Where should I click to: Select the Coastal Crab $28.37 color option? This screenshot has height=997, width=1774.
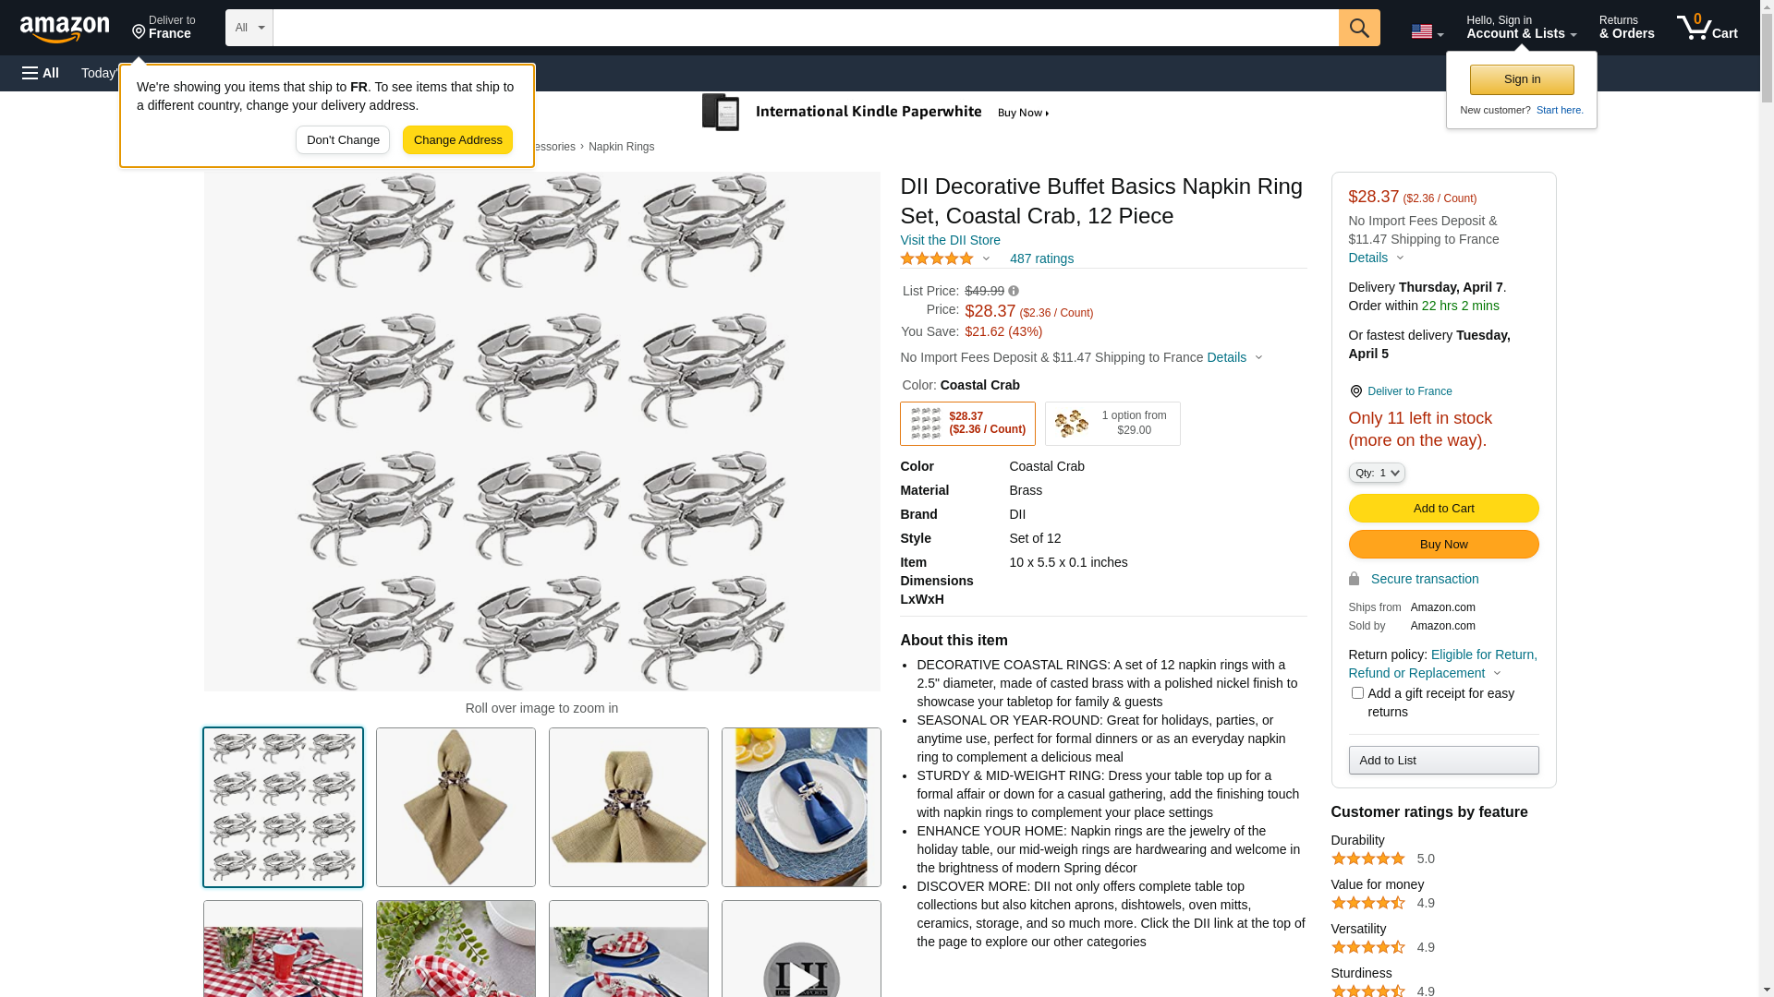coord(967,424)
